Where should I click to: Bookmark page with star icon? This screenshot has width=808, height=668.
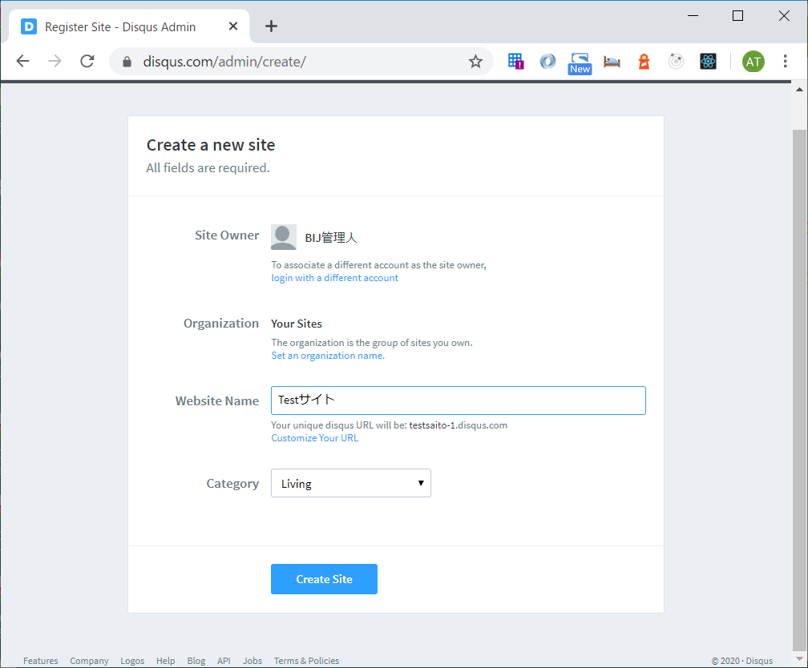click(475, 62)
